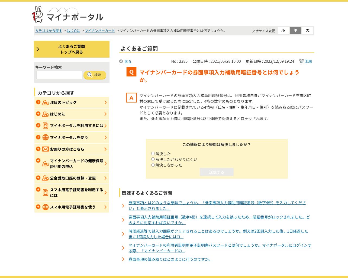Click the icon for マイナンバーカードの健康保険証利用の申込
Image resolution: width=348 pixels, height=278 pixels.
click(x=46, y=164)
